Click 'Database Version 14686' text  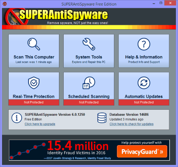click(x=129, y=114)
